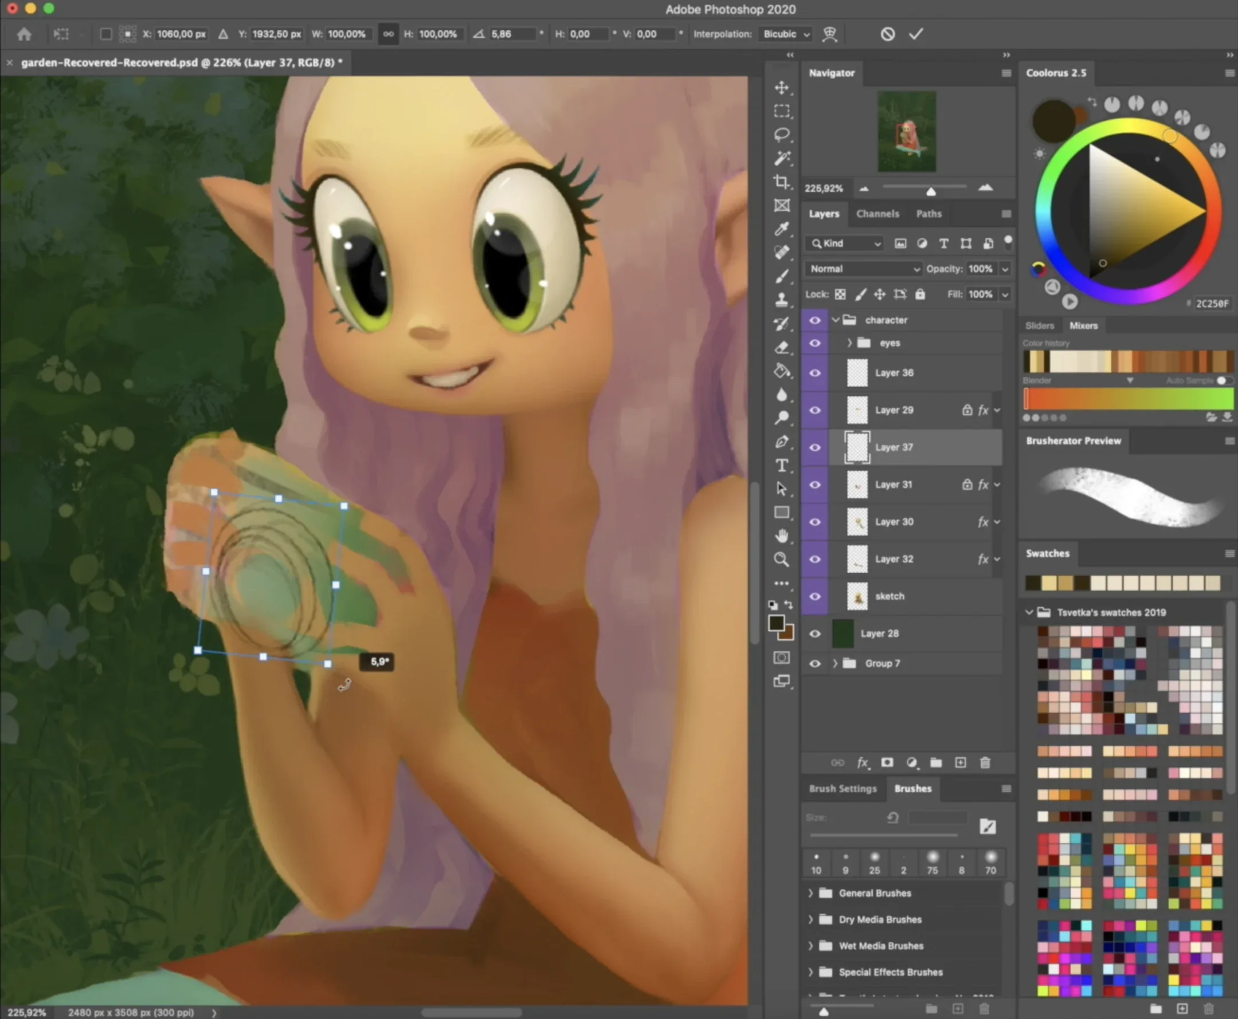Select the Type tool
This screenshot has width=1238, height=1019.
click(781, 466)
